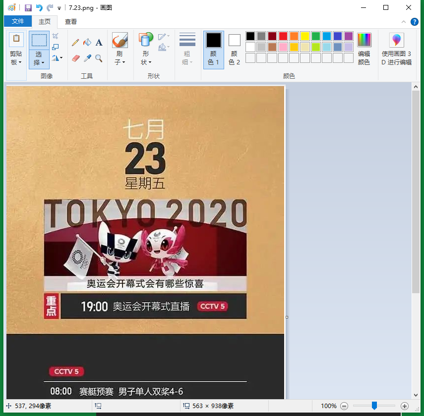Activate the Color picker eyedropper
The image size is (424, 416).
click(87, 58)
